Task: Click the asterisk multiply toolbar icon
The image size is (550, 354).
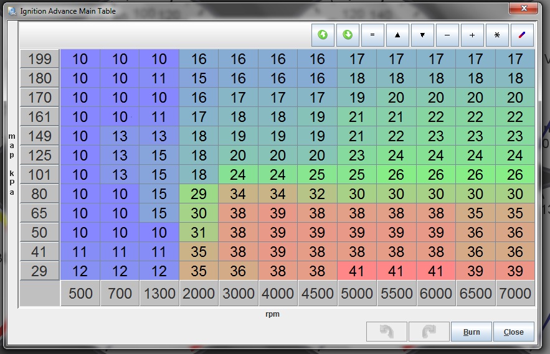Action: (497, 35)
